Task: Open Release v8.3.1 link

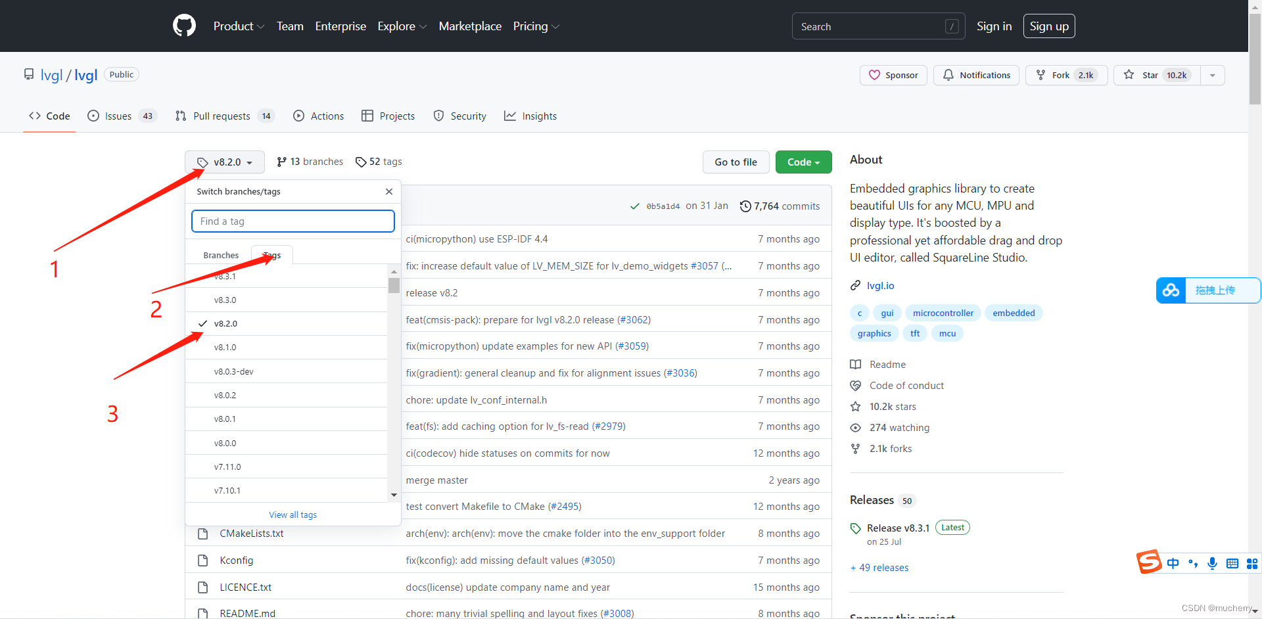Action: click(898, 528)
